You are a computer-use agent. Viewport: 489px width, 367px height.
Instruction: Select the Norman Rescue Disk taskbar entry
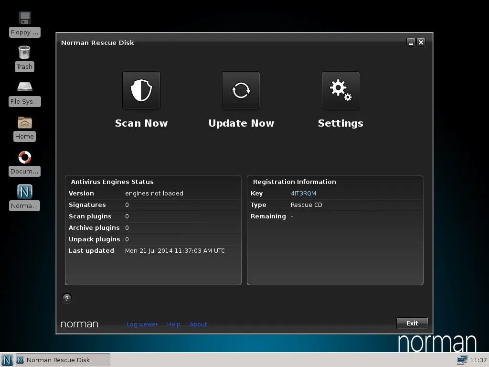coord(63,360)
